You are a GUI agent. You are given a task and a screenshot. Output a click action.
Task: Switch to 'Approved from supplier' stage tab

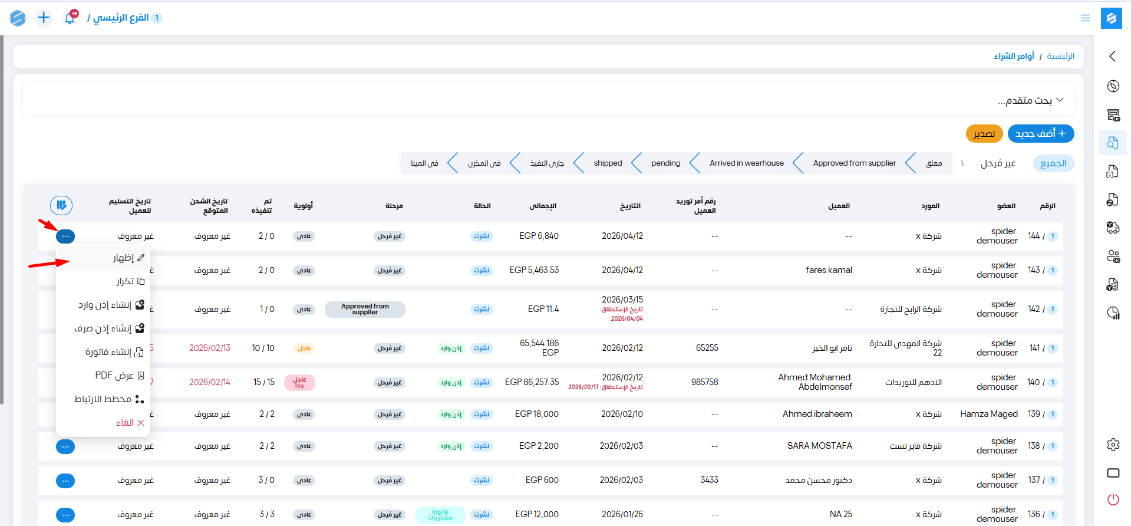click(x=854, y=163)
